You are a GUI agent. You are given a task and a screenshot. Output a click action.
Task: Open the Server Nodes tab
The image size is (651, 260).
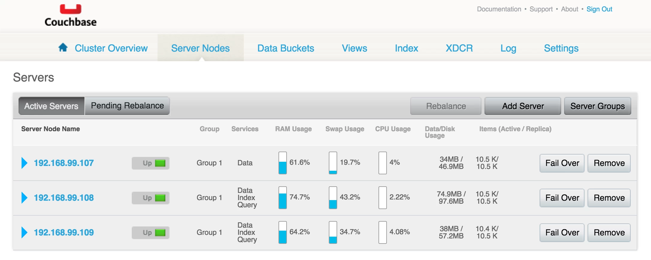pos(200,48)
